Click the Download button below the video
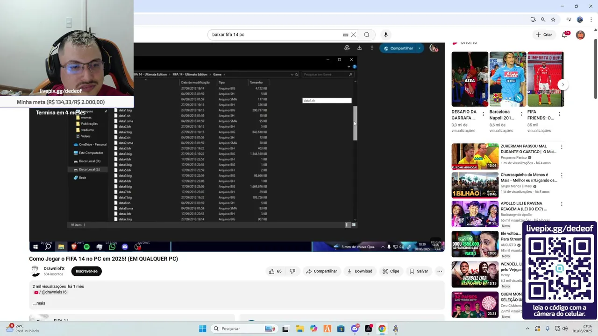This screenshot has height=336, width=598. pyautogui.click(x=359, y=271)
